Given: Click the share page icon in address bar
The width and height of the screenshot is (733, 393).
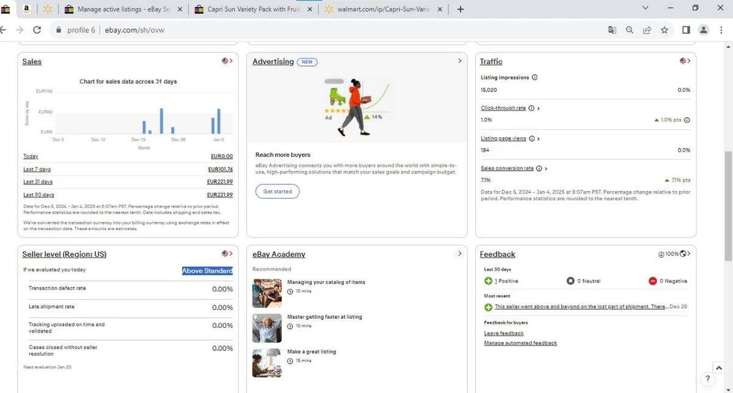Looking at the screenshot, I should pyautogui.click(x=647, y=30).
